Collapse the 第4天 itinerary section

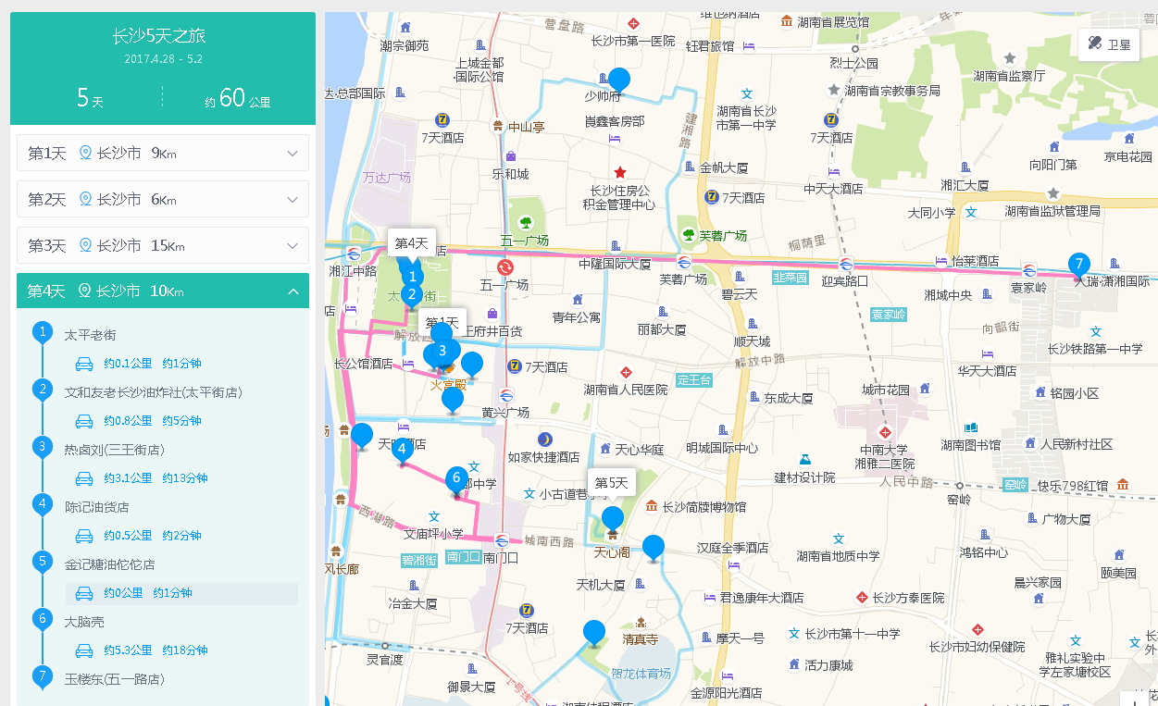293,291
